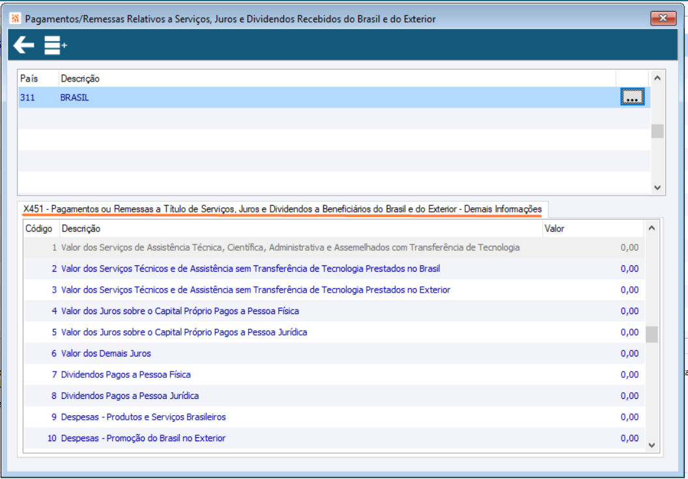The width and height of the screenshot is (688, 479).
Task: Edit Valor for Despesas - Promoção do Brasil no Exterior
Action: tap(593, 438)
